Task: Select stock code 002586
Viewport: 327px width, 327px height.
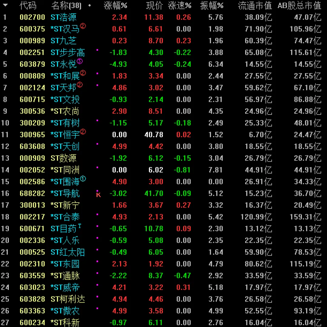Action: tap(32, 182)
